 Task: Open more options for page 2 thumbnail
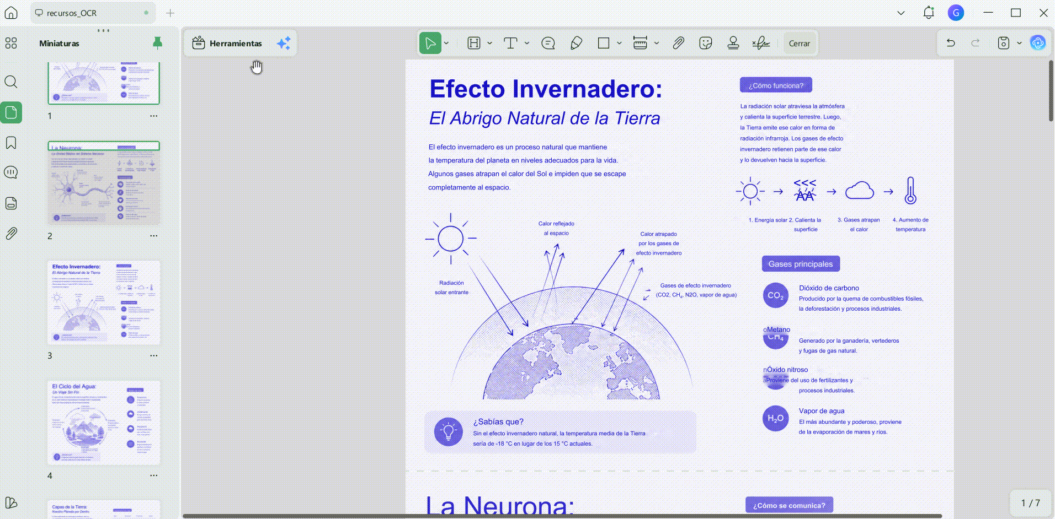click(x=154, y=236)
